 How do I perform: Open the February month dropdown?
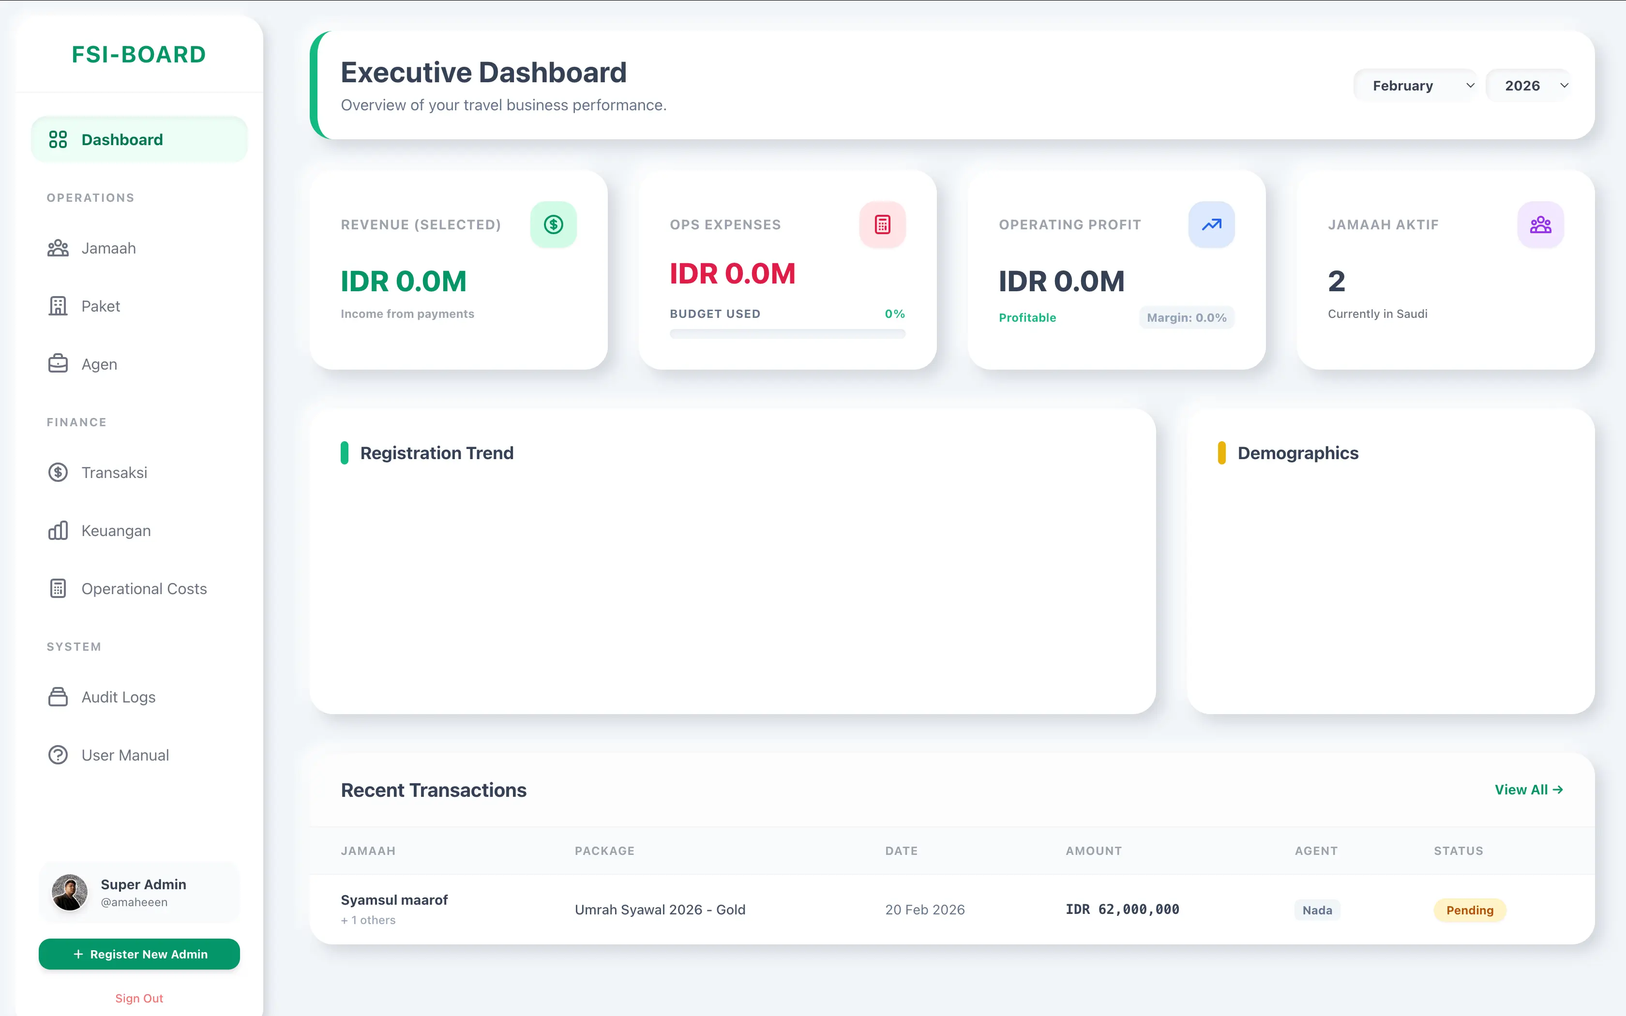[x=1415, y=86]
